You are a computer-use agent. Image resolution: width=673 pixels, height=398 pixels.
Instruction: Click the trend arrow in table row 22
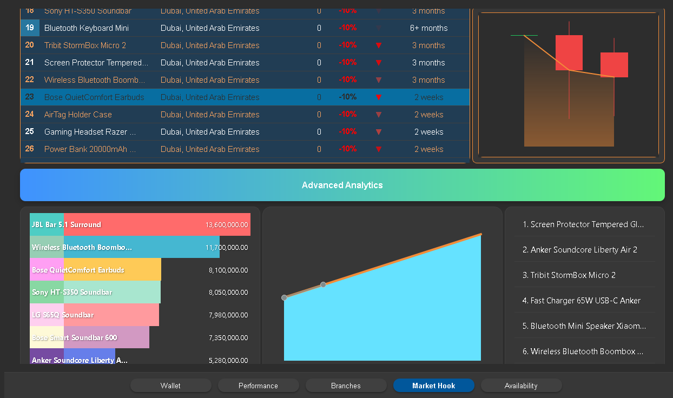(379, 80)
